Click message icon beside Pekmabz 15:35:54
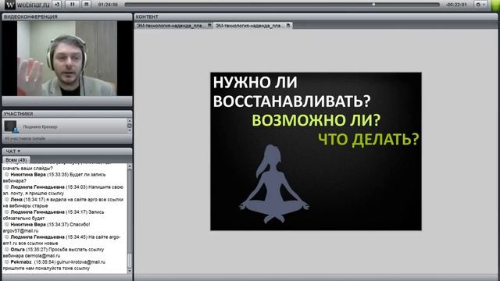 click(x=6, y=262)
